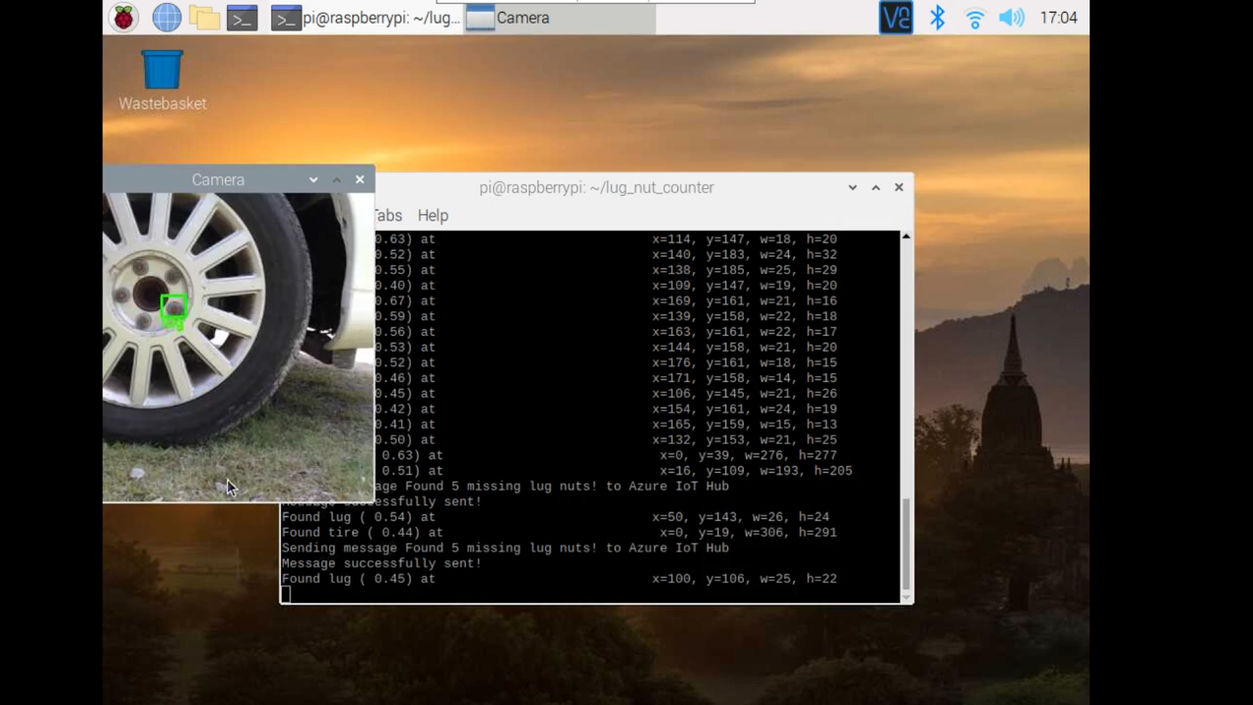This screenshot has width=1253, height=705.
Task: Minimize the terminal window with the down chevron
Action: pyautogui.click(x=852, y=187)
